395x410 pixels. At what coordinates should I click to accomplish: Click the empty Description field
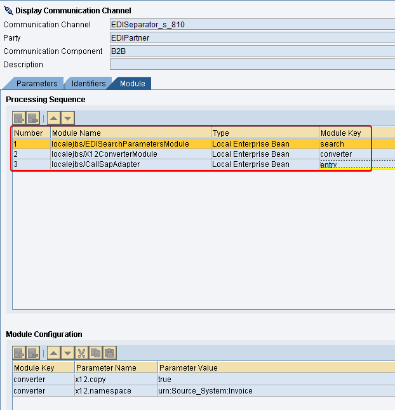tap(252, 64)
